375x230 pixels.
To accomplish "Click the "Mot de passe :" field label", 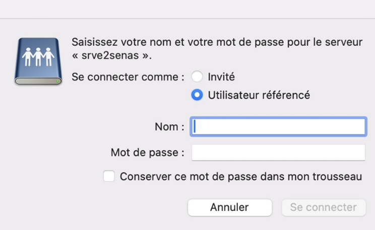I will coord(148,152).
